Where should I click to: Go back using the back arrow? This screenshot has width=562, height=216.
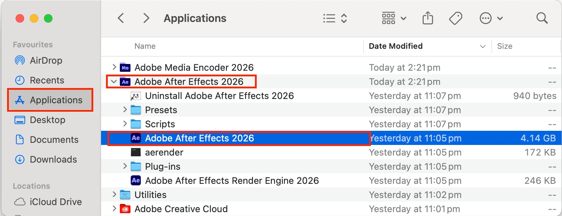[x=121, y=18]
